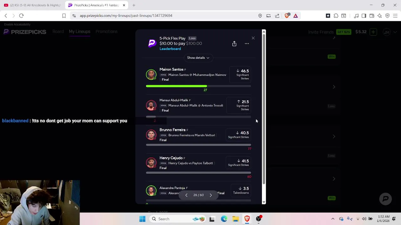Switch to the KSI YouTube browser tab
The image size is (401, 225).
click(33, 5)
